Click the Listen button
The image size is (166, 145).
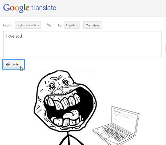coord(13,64)
